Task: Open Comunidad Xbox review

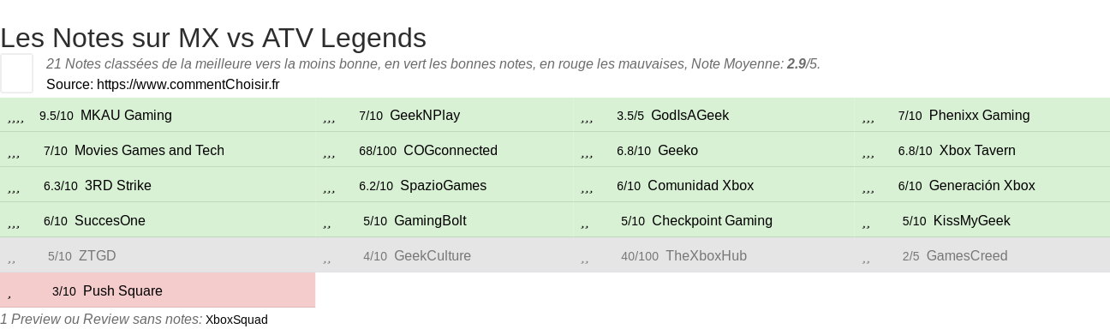Action: (x=701, y=186)
